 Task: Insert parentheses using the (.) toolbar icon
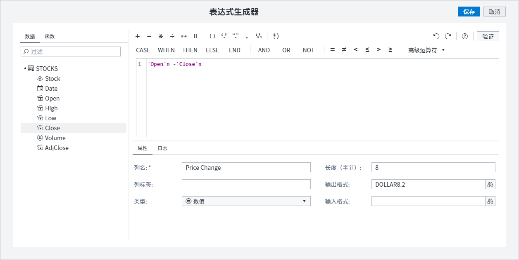(212, 36)
